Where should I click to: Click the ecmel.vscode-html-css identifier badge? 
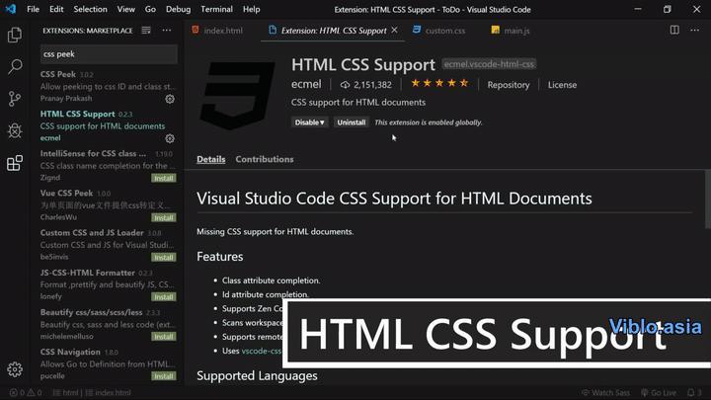coord(489,64)
